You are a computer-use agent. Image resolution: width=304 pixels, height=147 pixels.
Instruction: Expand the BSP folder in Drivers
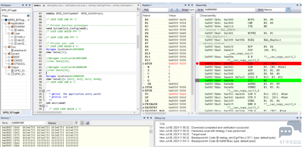point(9,57)
